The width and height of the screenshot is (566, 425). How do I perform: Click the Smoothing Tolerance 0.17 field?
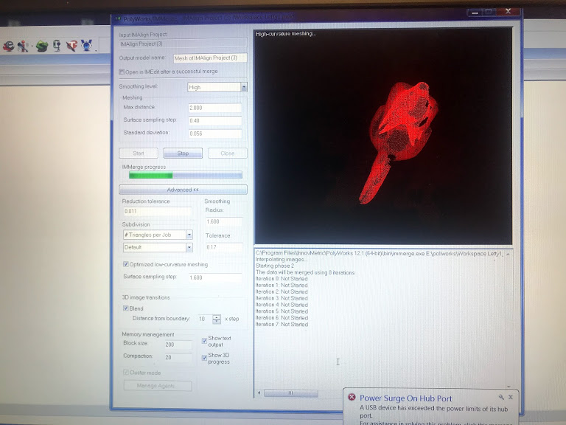click(224, 247)
